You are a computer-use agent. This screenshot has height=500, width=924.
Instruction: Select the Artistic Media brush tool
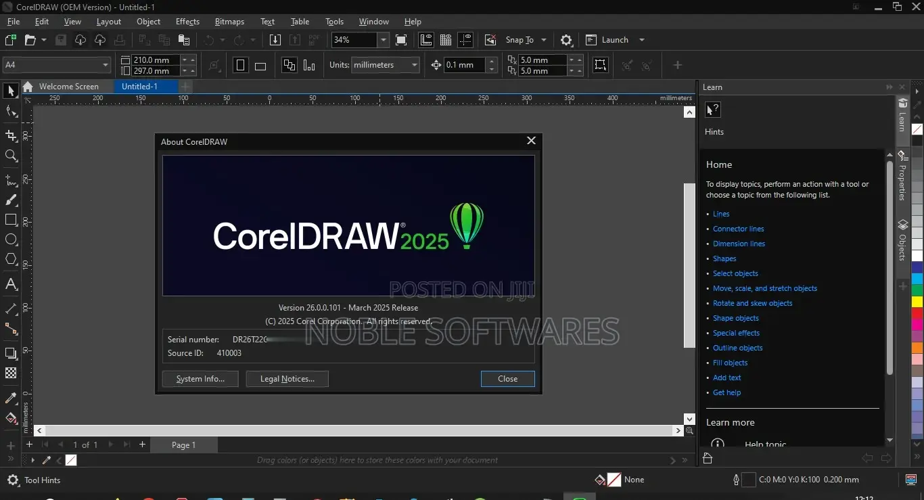tap(11, 200)
